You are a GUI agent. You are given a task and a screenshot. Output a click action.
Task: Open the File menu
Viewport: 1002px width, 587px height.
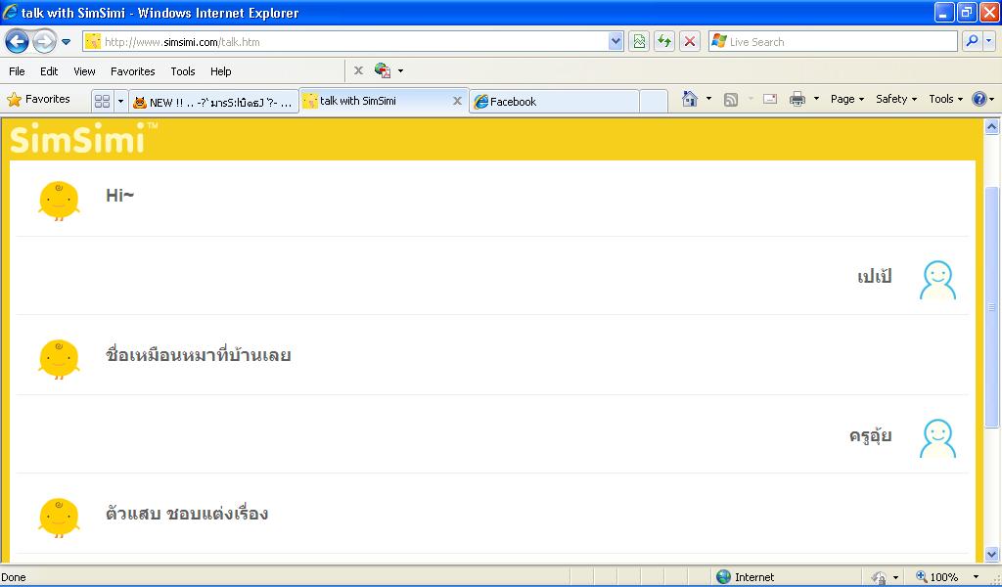tap(17, 71)
